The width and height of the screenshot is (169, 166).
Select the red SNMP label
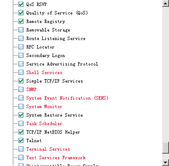coord(31,89)
